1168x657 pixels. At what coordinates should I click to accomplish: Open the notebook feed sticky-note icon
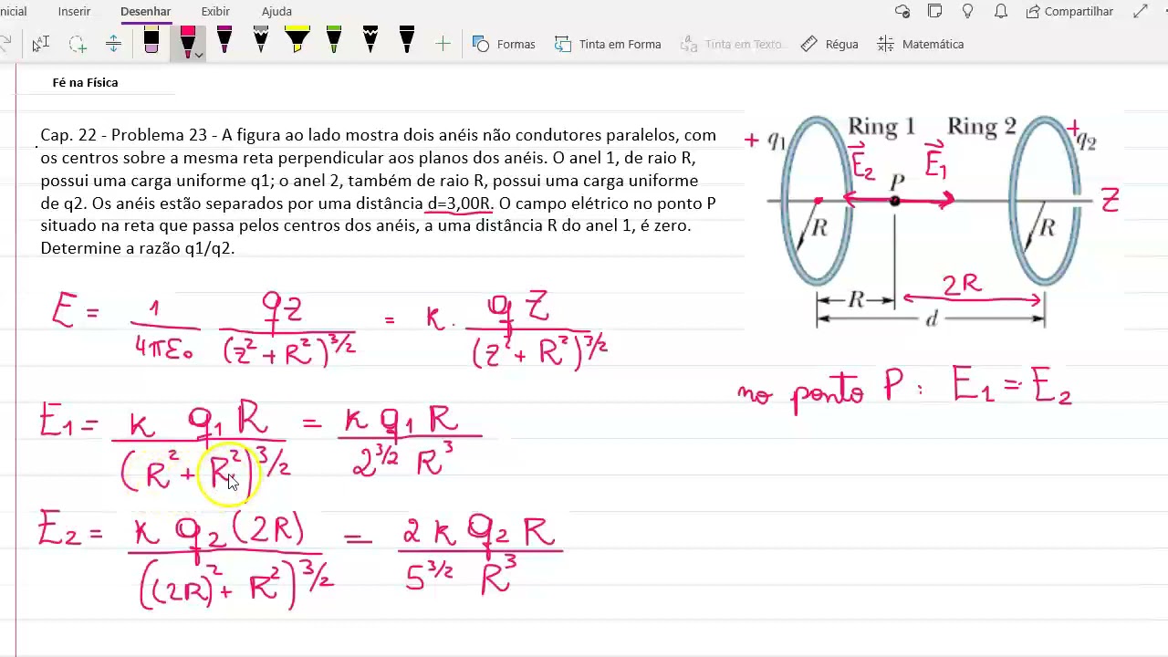point(935,12)
